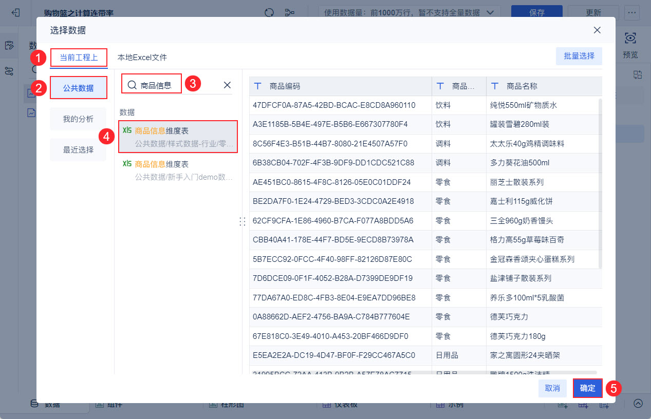Click the 取消 button
The height and width of the screenshot is (419, 651).
[x=552, y=388]
